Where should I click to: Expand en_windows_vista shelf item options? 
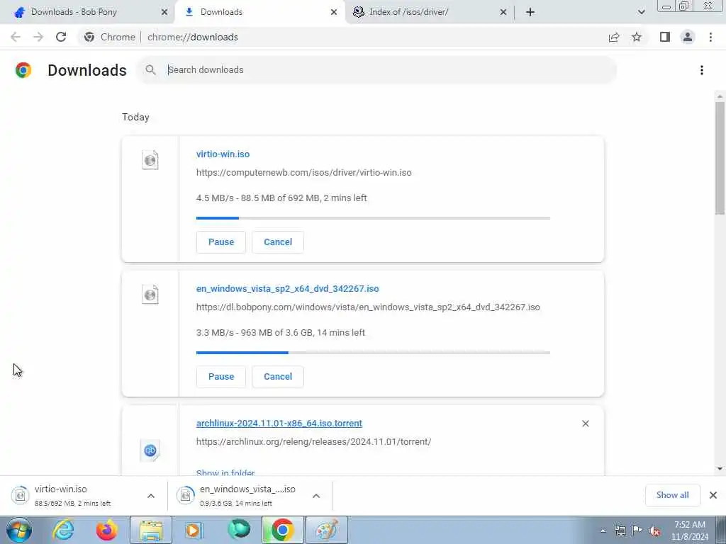[316, 496]
